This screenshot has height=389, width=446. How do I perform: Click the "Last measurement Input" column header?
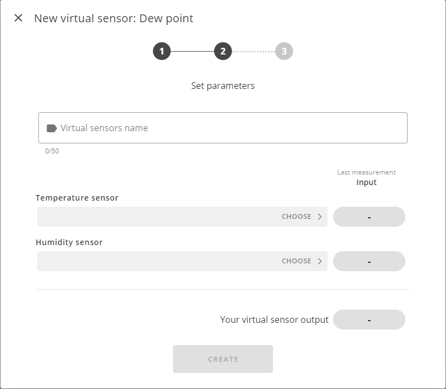pyautogui.click(x=366, y=178)
